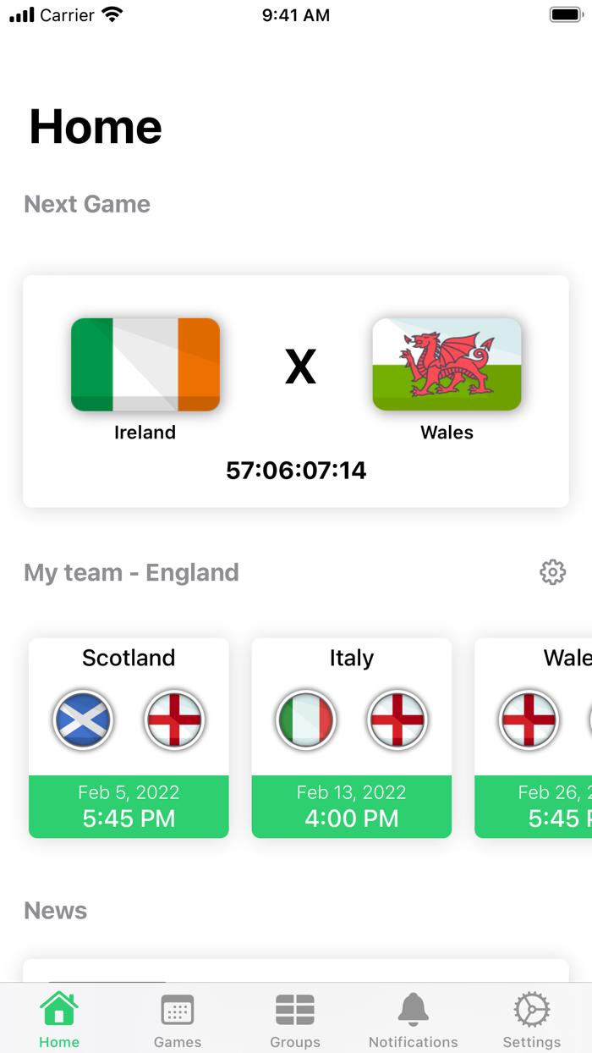Tap the Next Game section label

(x=86, y=204)
